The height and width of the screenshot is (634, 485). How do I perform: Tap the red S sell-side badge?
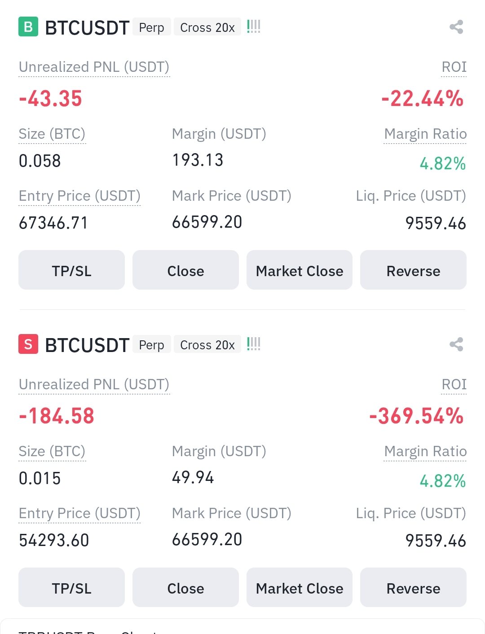[28, 344]
